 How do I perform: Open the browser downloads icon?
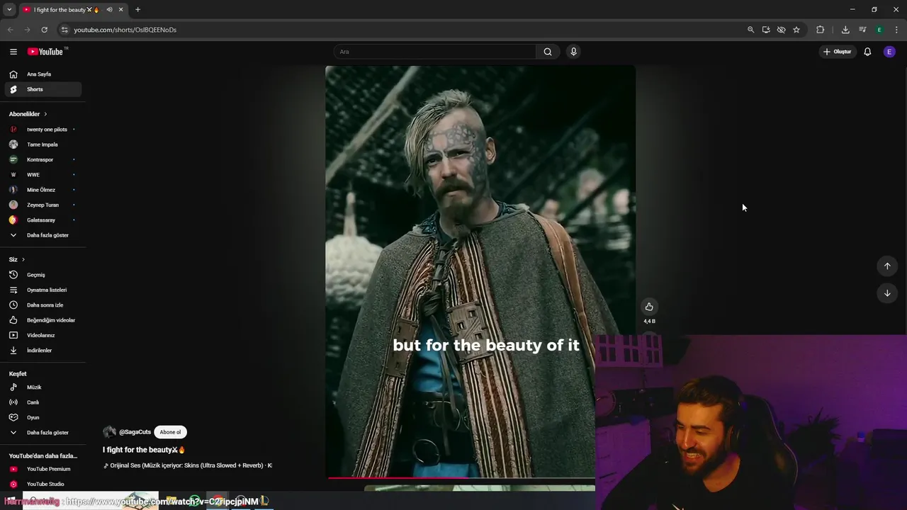pos(845,30)
